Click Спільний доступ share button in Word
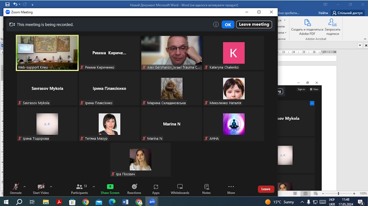This screenshot has width=368, height=206. tap(348, 13)
